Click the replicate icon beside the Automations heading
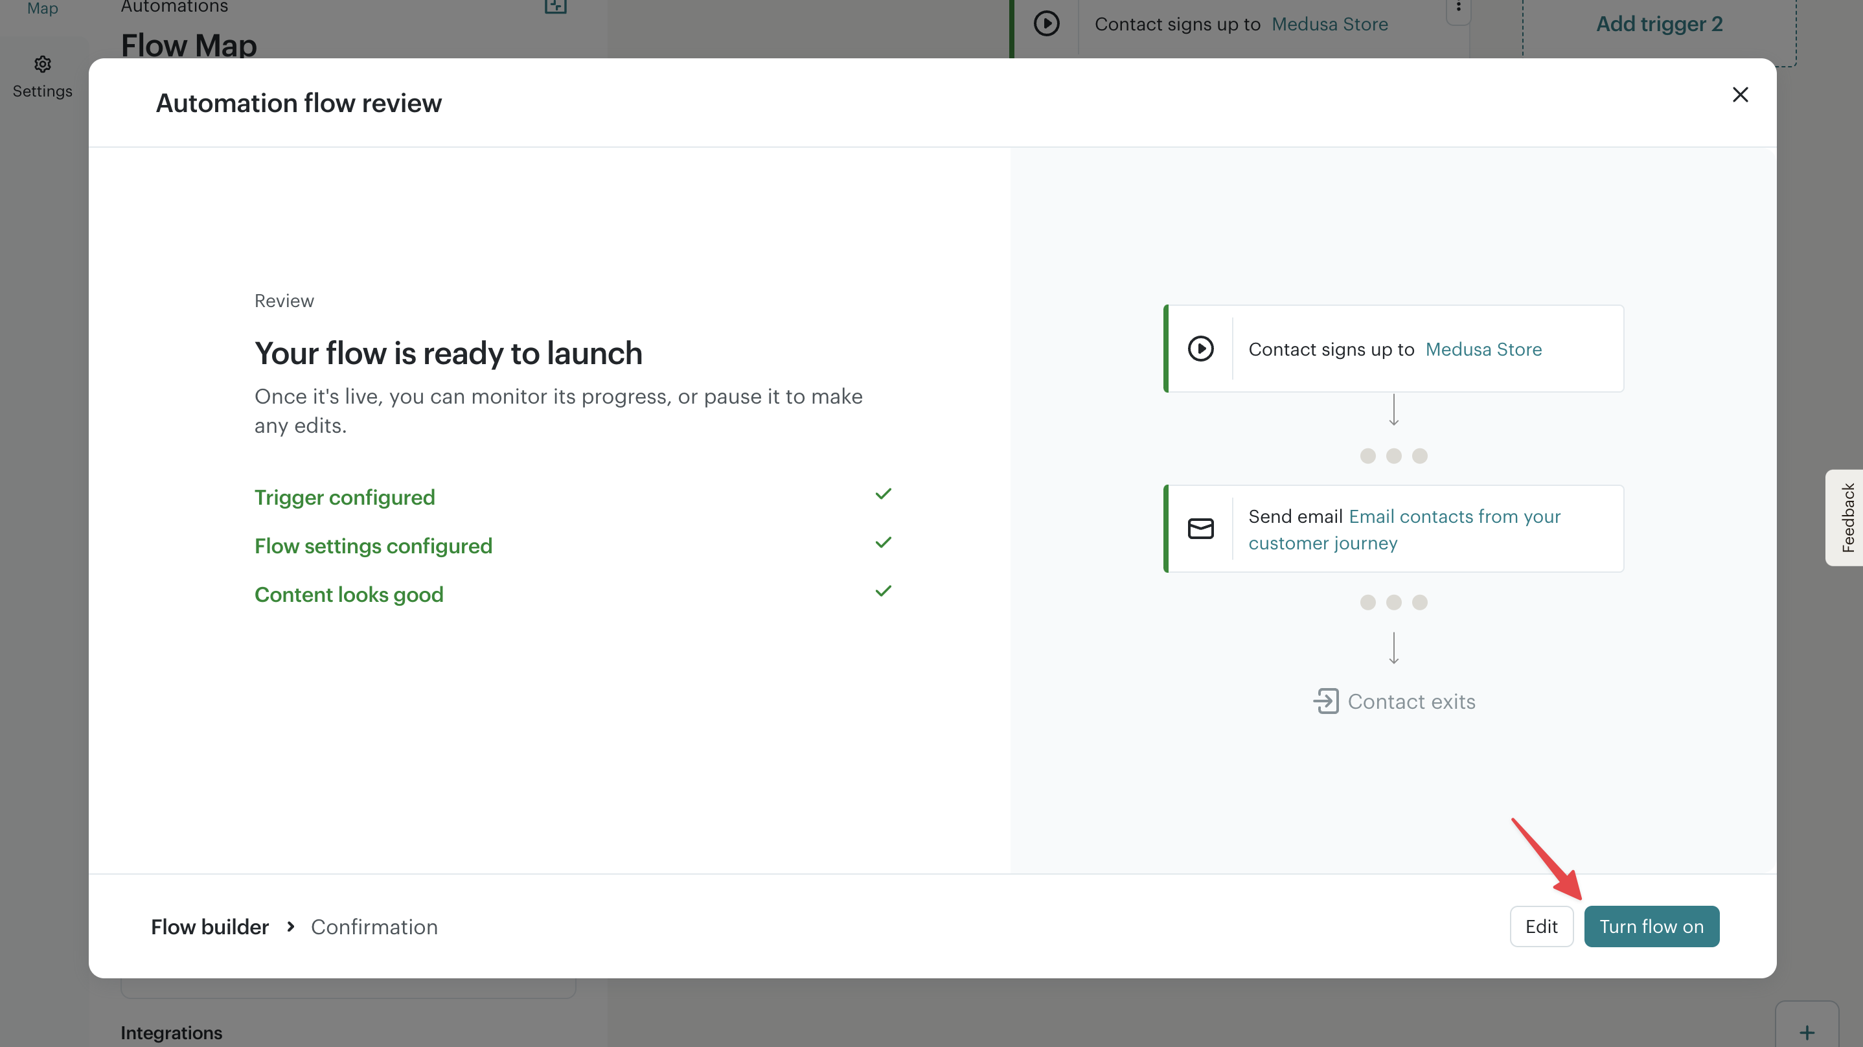The image size is (1863, 1047). pyautogui.click(x=554, y=6)
